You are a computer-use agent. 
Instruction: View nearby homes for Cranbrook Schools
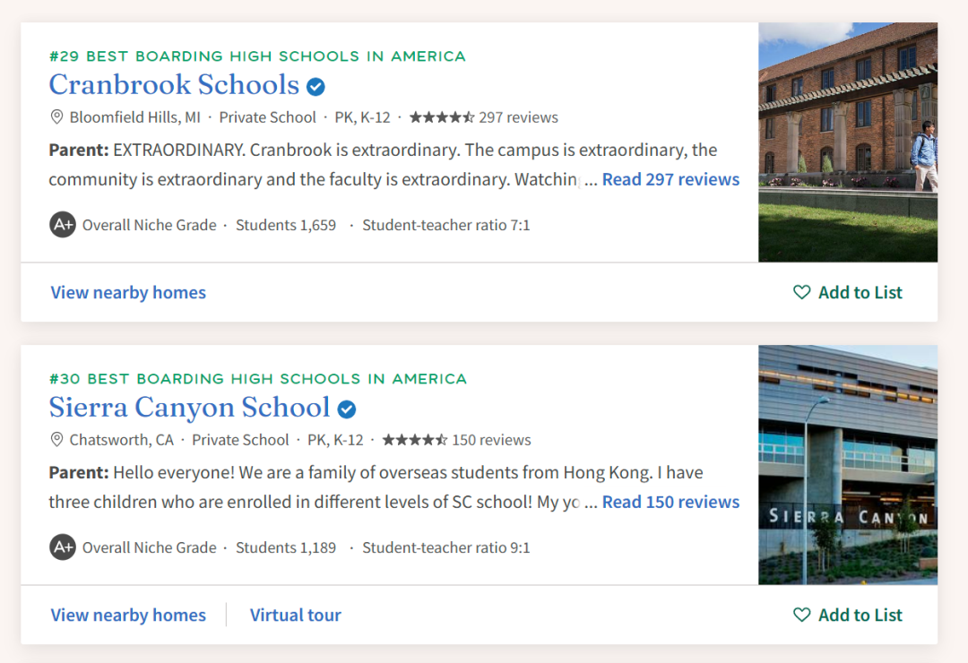(x=128, y=293)
